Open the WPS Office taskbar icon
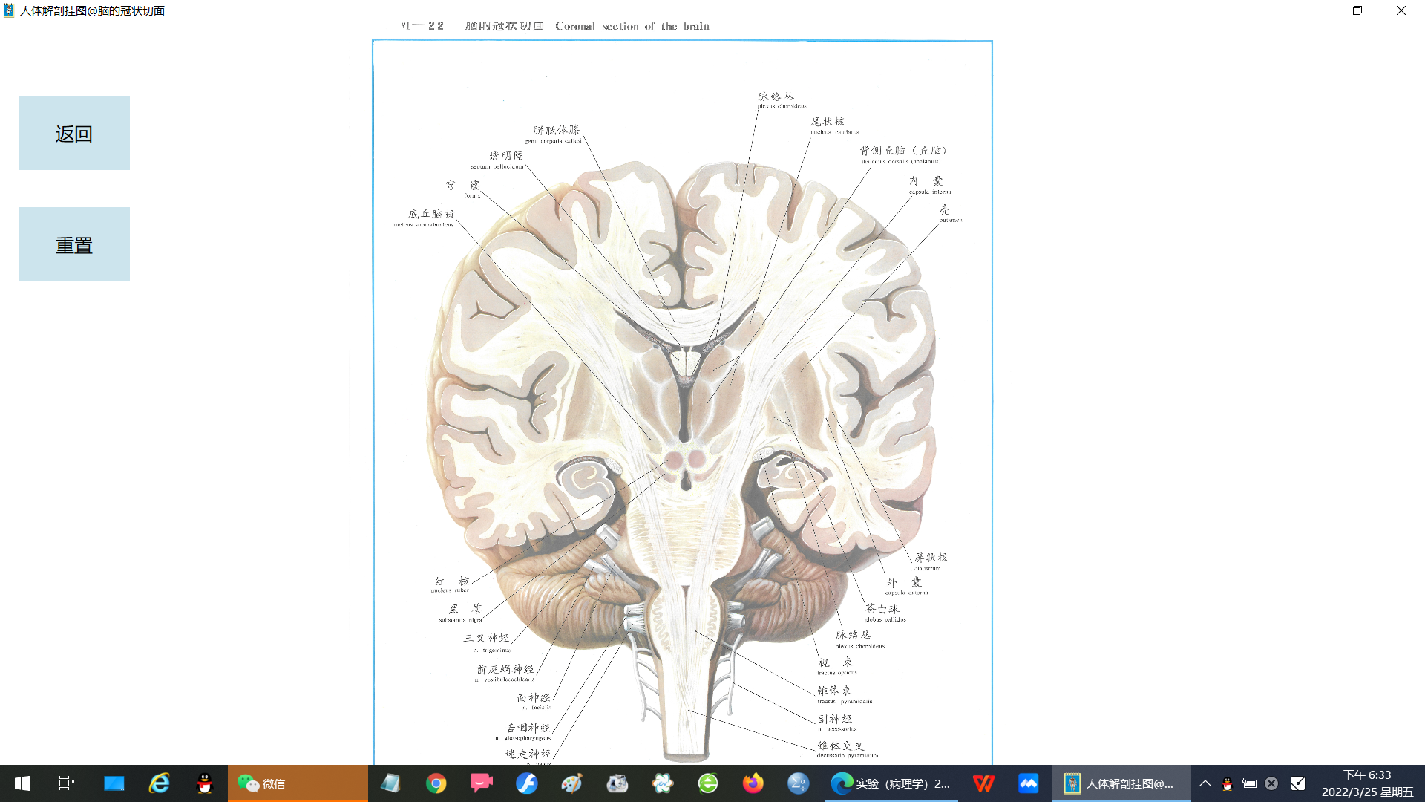1425x802 pixels. pos(983,783)
